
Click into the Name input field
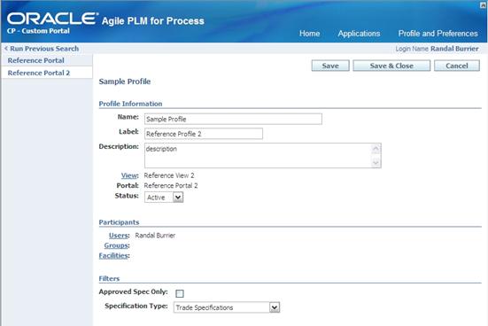point(233,119)
